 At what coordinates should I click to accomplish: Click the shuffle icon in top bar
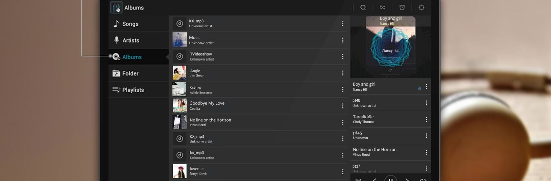383,7
